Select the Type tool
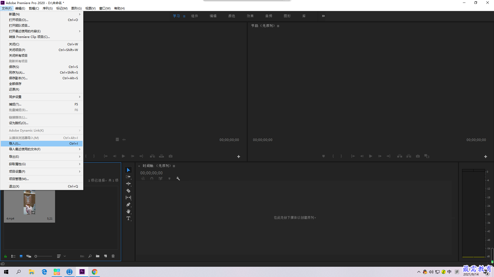494x277 pixels. point(128,219)
